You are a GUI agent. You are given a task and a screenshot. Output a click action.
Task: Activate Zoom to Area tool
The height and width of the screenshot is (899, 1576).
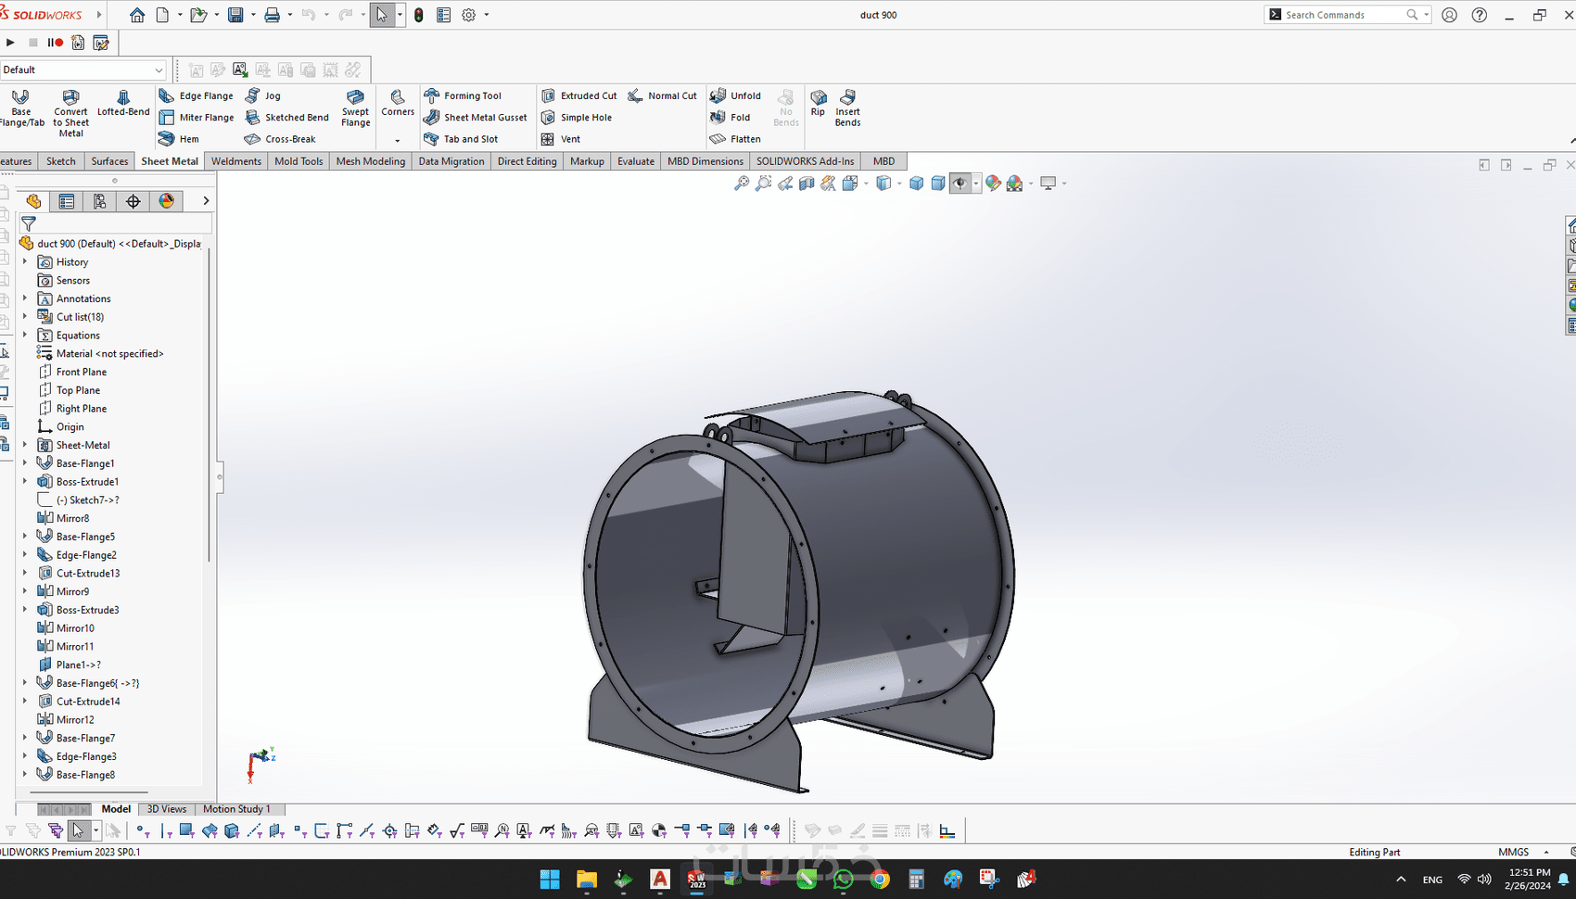[x=763, y=184]
